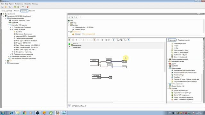
Task: Collapse Коммуникации category in block library
Action: 168,68
